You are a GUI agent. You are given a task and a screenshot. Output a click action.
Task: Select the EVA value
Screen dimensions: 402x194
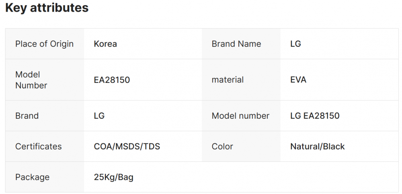pos(298,80)
